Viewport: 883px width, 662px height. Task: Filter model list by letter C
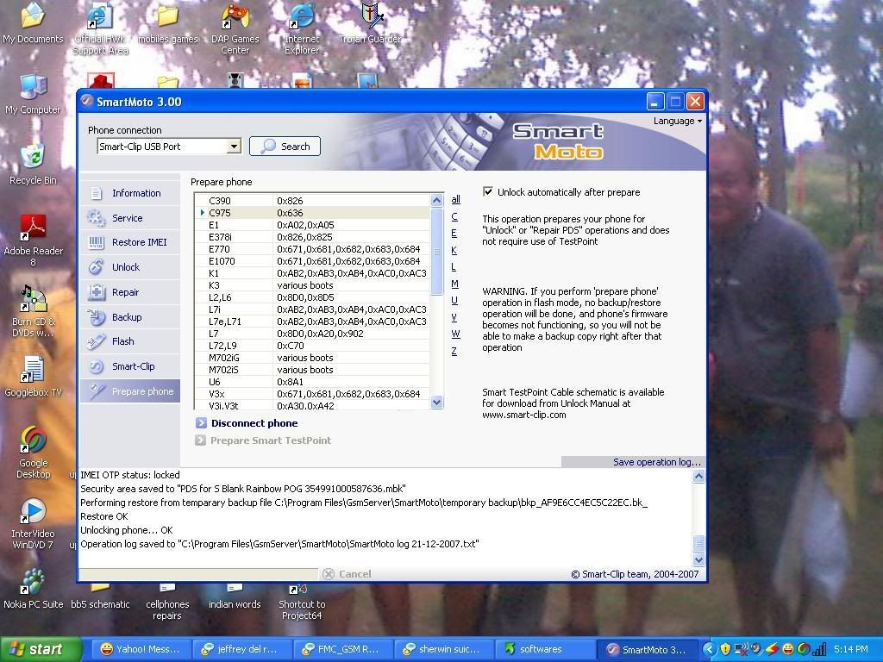454,216
